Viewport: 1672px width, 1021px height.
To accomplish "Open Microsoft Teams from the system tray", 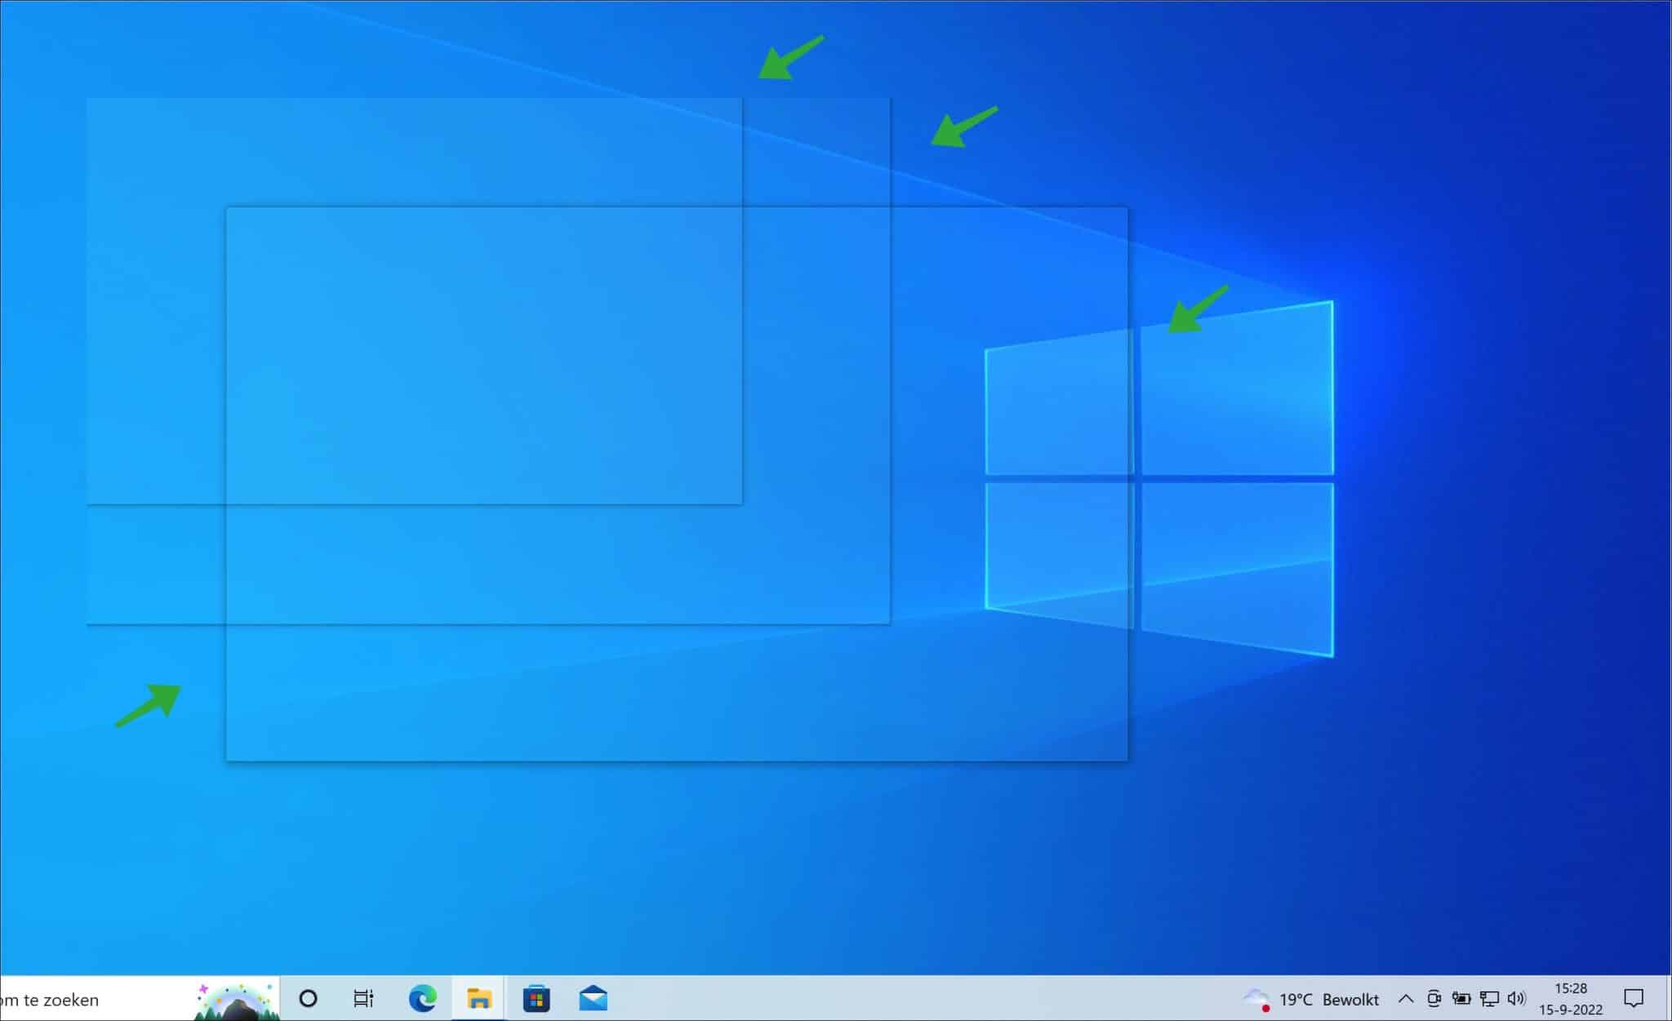I will (1434, 999).
